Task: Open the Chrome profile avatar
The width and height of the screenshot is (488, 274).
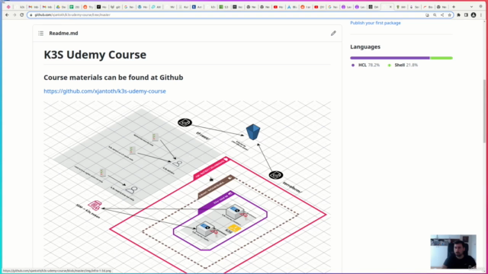Action: (x=474, y=15)
